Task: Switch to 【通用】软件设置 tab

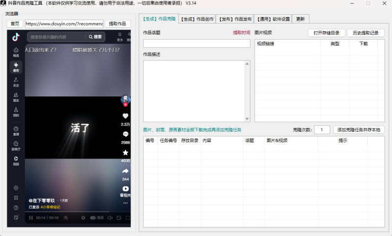Action: [x=273, y=19]
